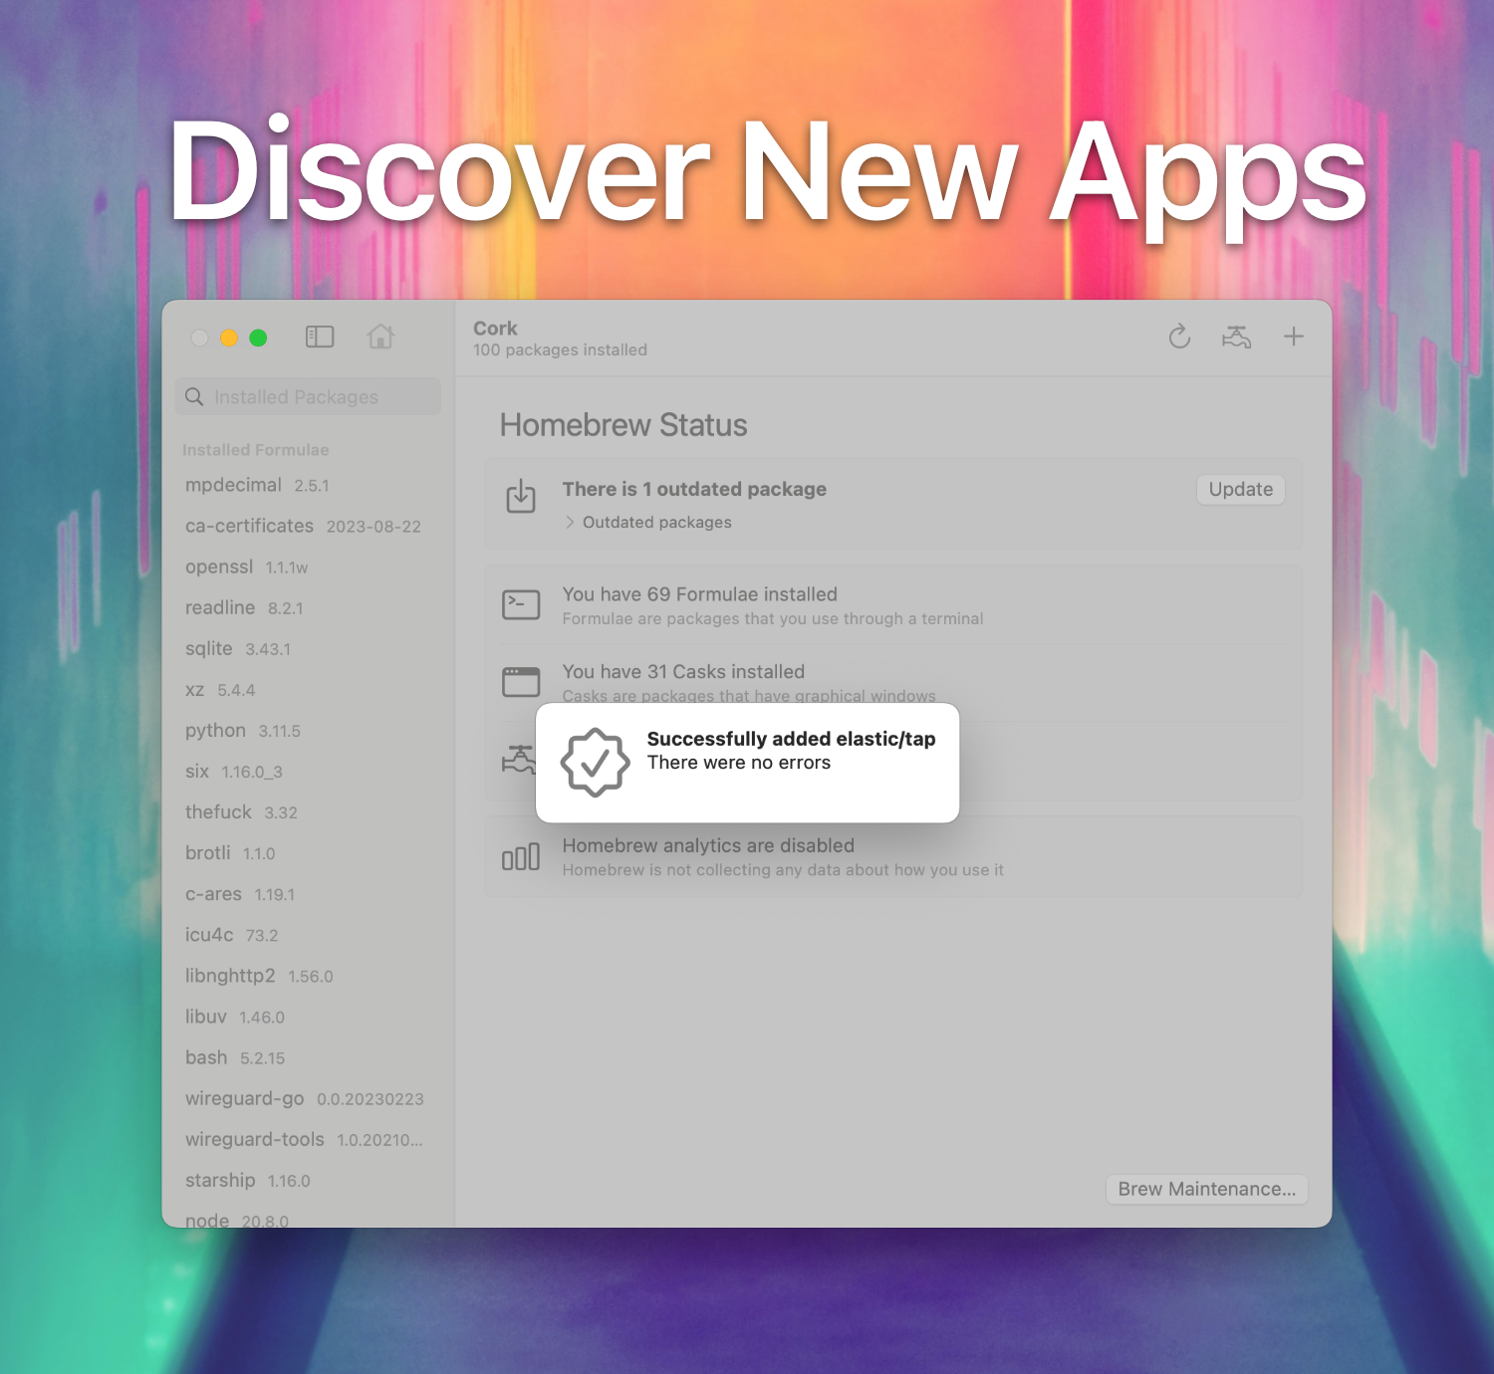Image resolution: width=1494 pixels, height=1374 pixels.
Task: Click the Homebrew Status heading
Action: [623, 425]
